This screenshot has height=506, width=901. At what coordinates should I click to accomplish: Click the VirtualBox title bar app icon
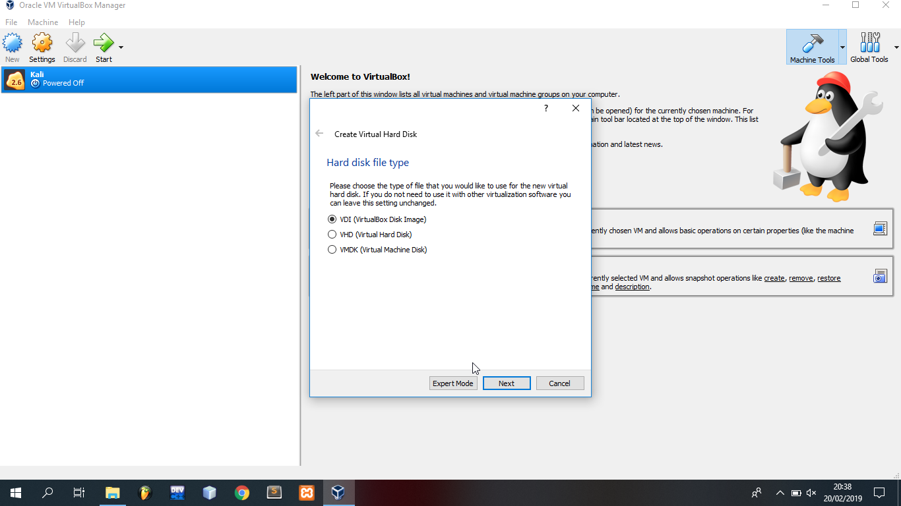(x=9, y=5)
